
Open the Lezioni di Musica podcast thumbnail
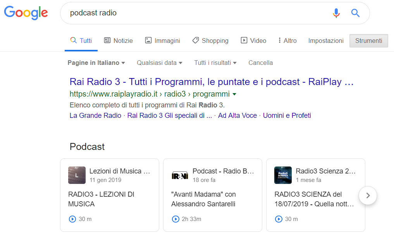77,175
